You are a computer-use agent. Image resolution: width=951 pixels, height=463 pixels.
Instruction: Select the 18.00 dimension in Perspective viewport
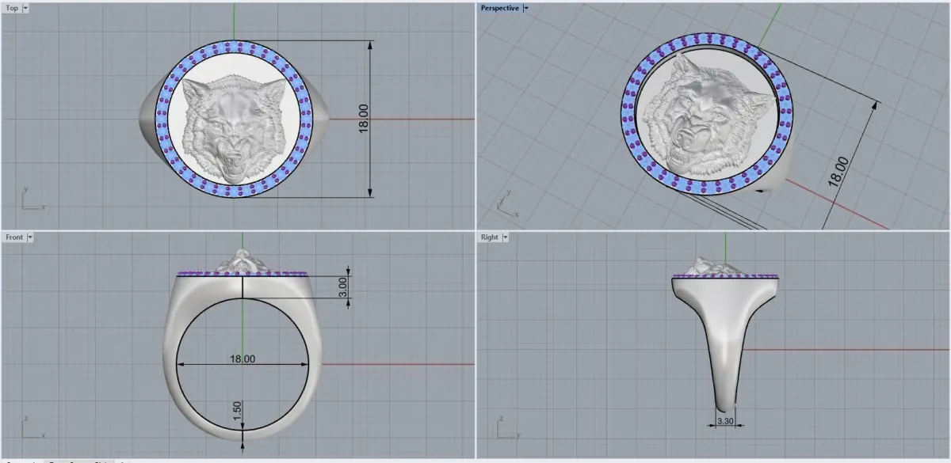(838, 171)
